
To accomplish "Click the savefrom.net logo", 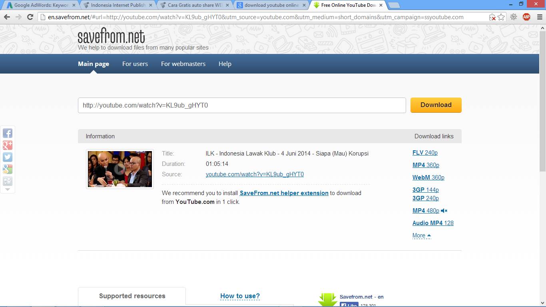I will coord(111,36).
